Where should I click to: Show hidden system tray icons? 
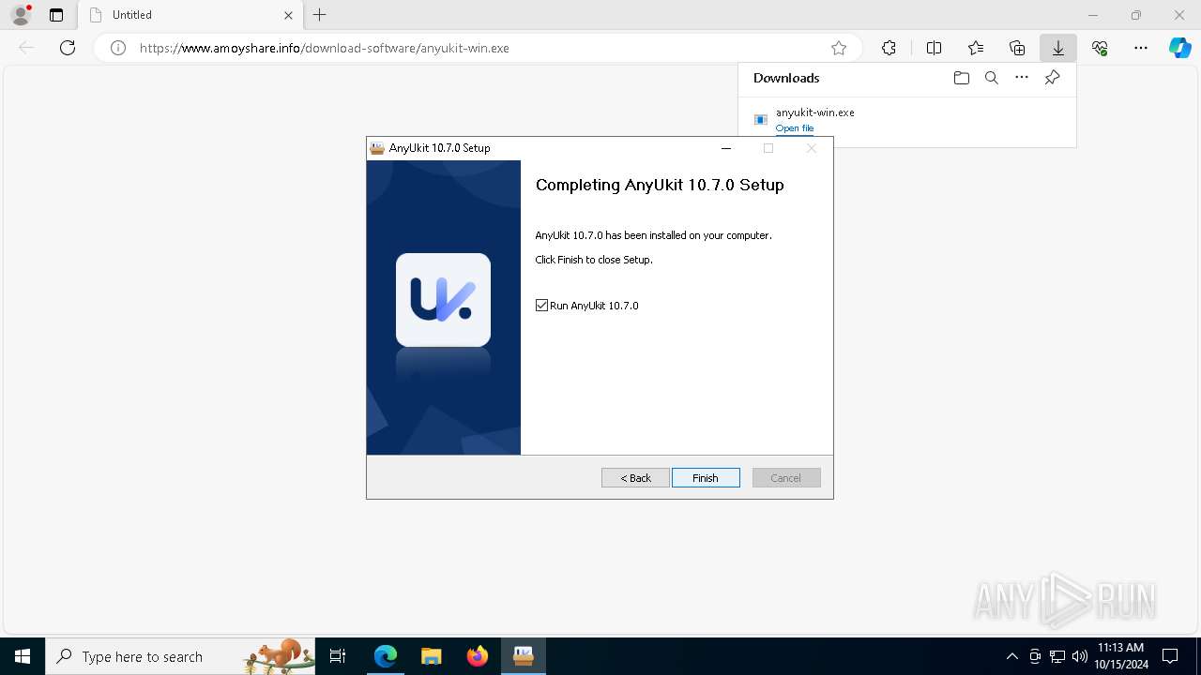1011,656
